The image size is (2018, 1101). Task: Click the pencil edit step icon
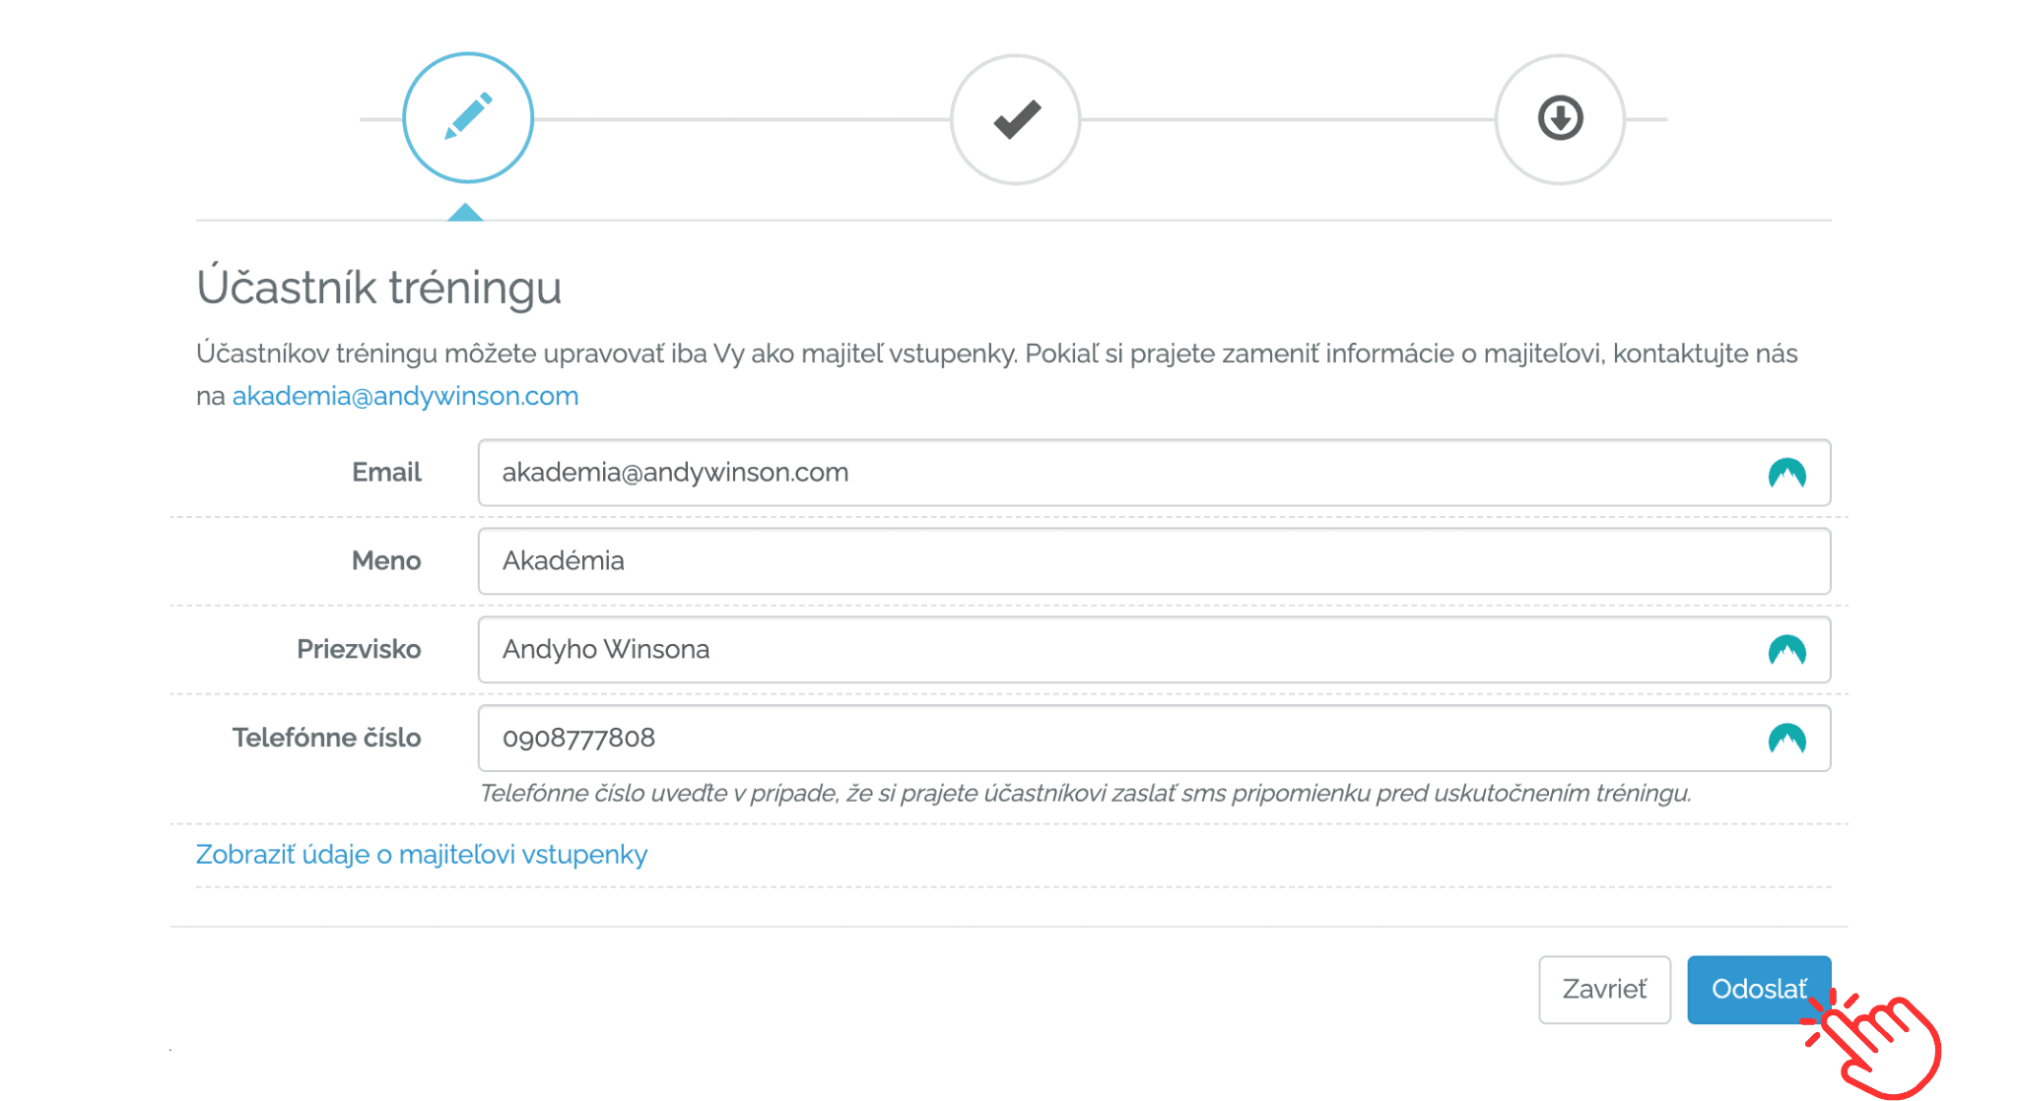[x=468, y=118]
